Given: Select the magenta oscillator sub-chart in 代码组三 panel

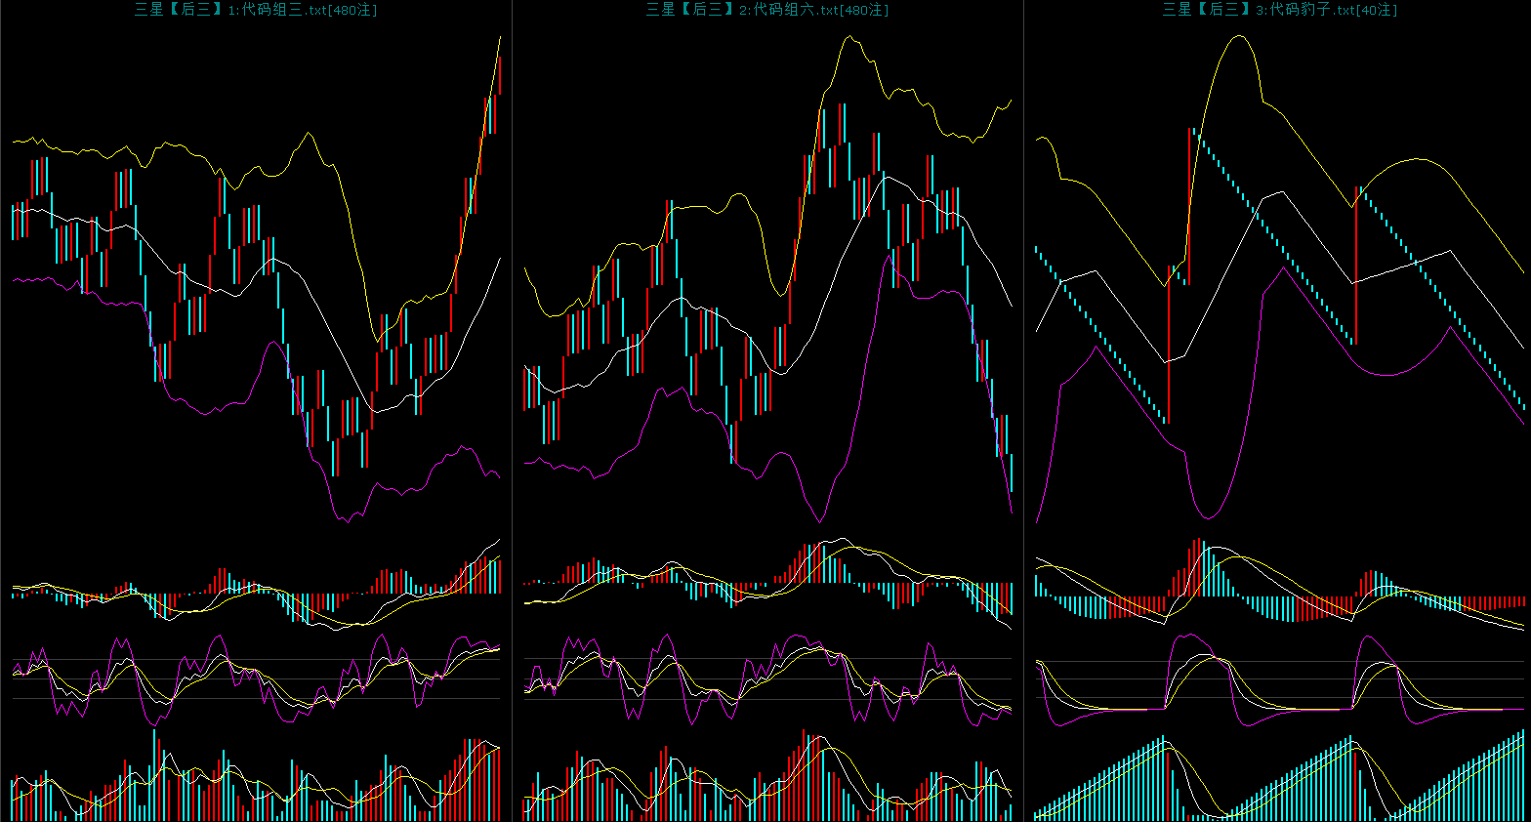Looking at the screenshot, I should click(256, 678).
